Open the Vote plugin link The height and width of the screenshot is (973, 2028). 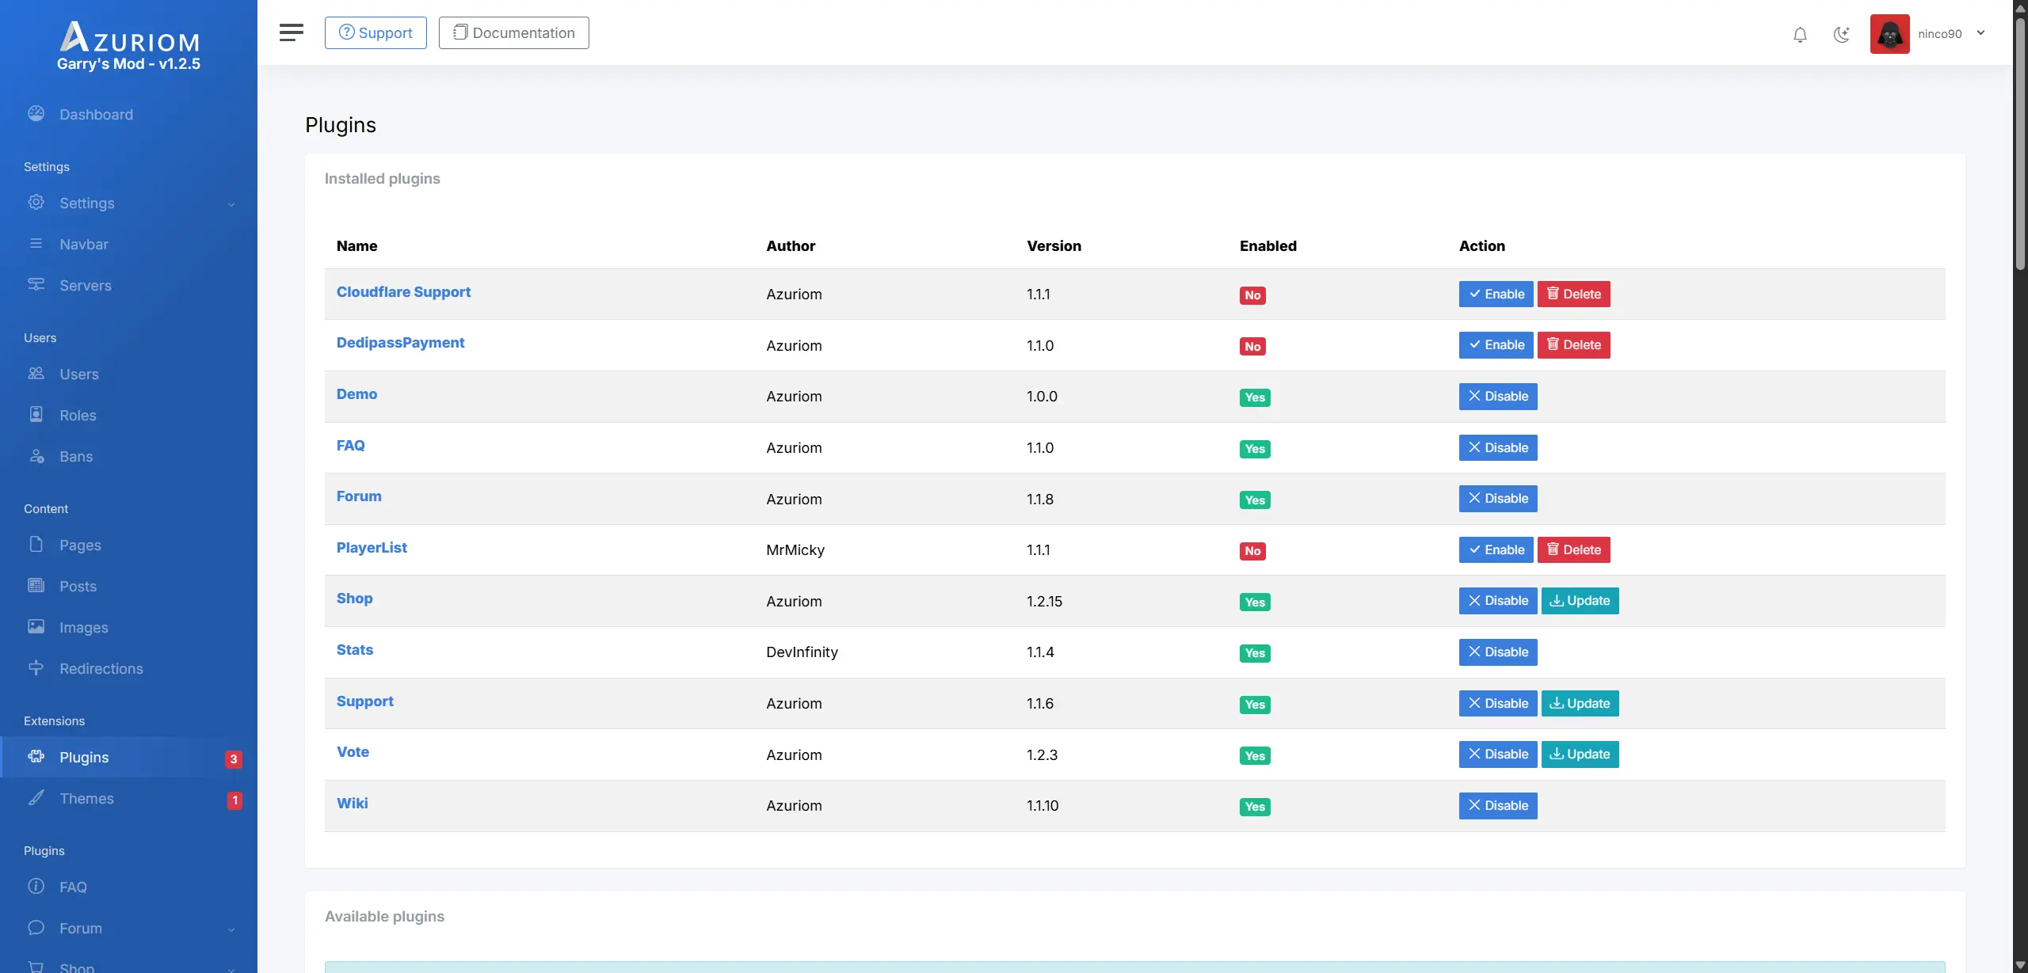[x=353, y=752]
